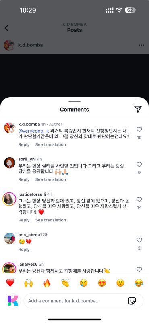This screenshot has height=323, width=149.
Task: Insert laughing tears quick emoji
Action: click(139, 283)
